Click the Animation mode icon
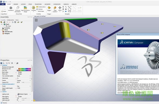The height and width of the screenshot is (104, 159). (11, 8)
